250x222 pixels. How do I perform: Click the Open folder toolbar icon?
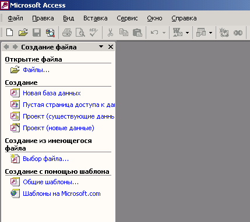pyautogui.click(x=23, y=33)
